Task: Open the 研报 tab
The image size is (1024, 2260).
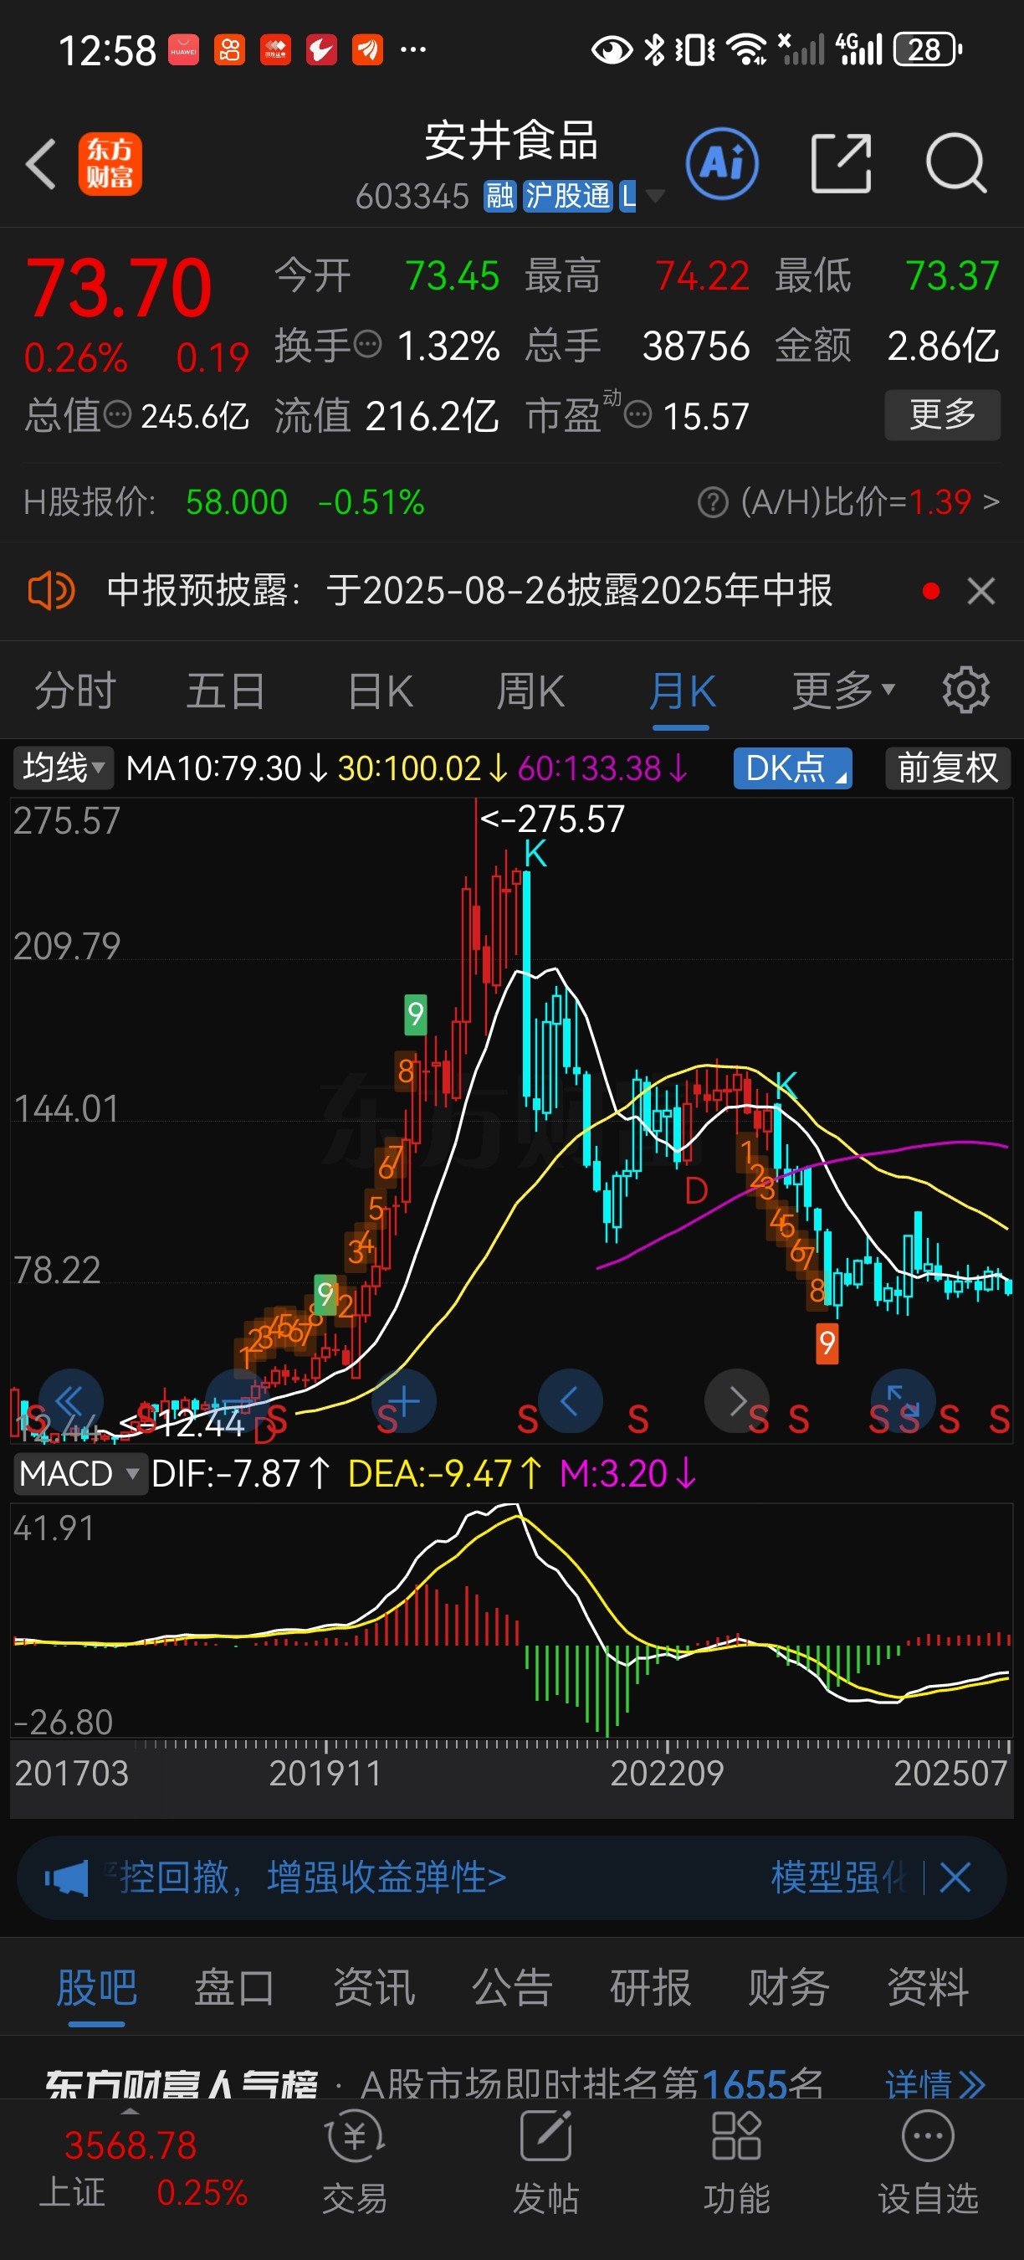Action: pos(651,1987)
